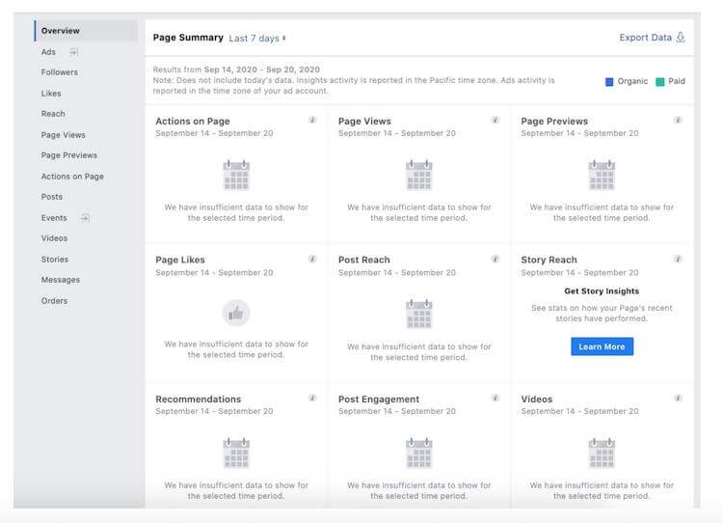Open Videos in the sidebar
The width and height of the screenshot is (723, 523).
[x=54, y=238]
